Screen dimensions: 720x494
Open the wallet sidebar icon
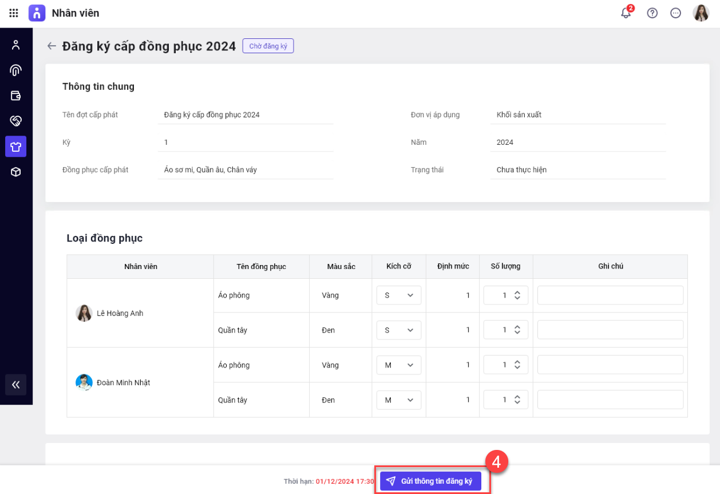tap(16, 96)
